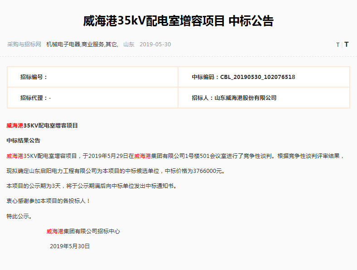Click red 威海港 before 集团有限公司1号楼501会议室
357x270 pixels.
pyautogui.click(x=143, y=156)
